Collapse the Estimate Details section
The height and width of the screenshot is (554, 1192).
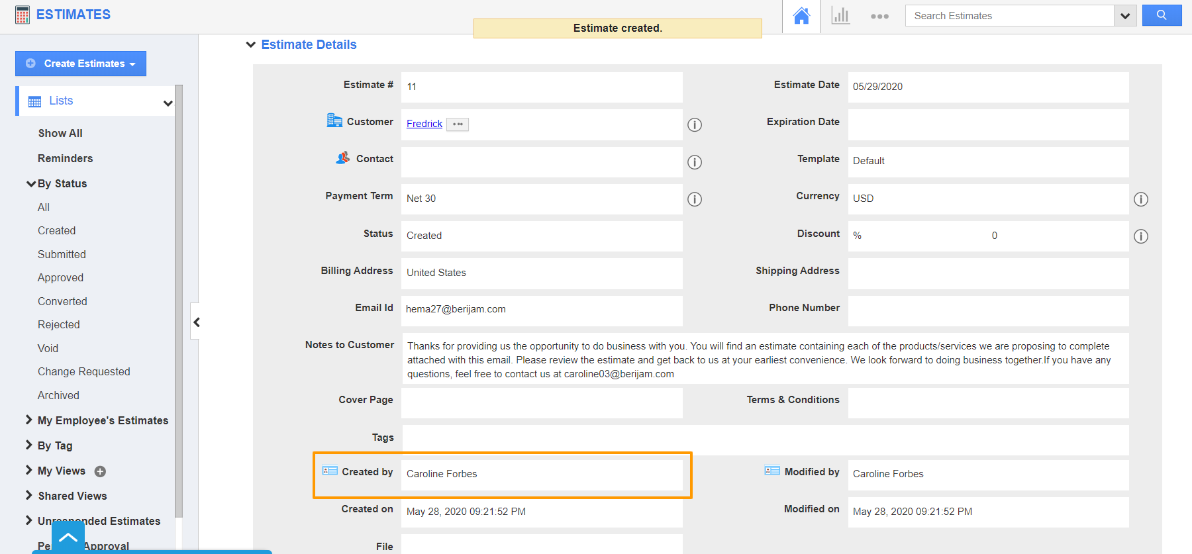(250, 45)
